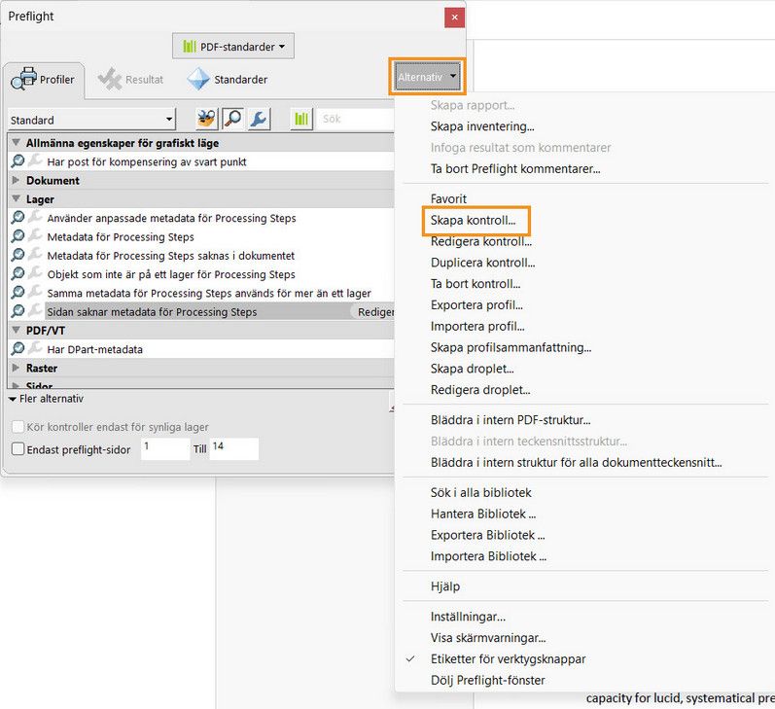Choose 'Skapa droplet...' menu entry
The image size is (775, 709).
point(472,369)
